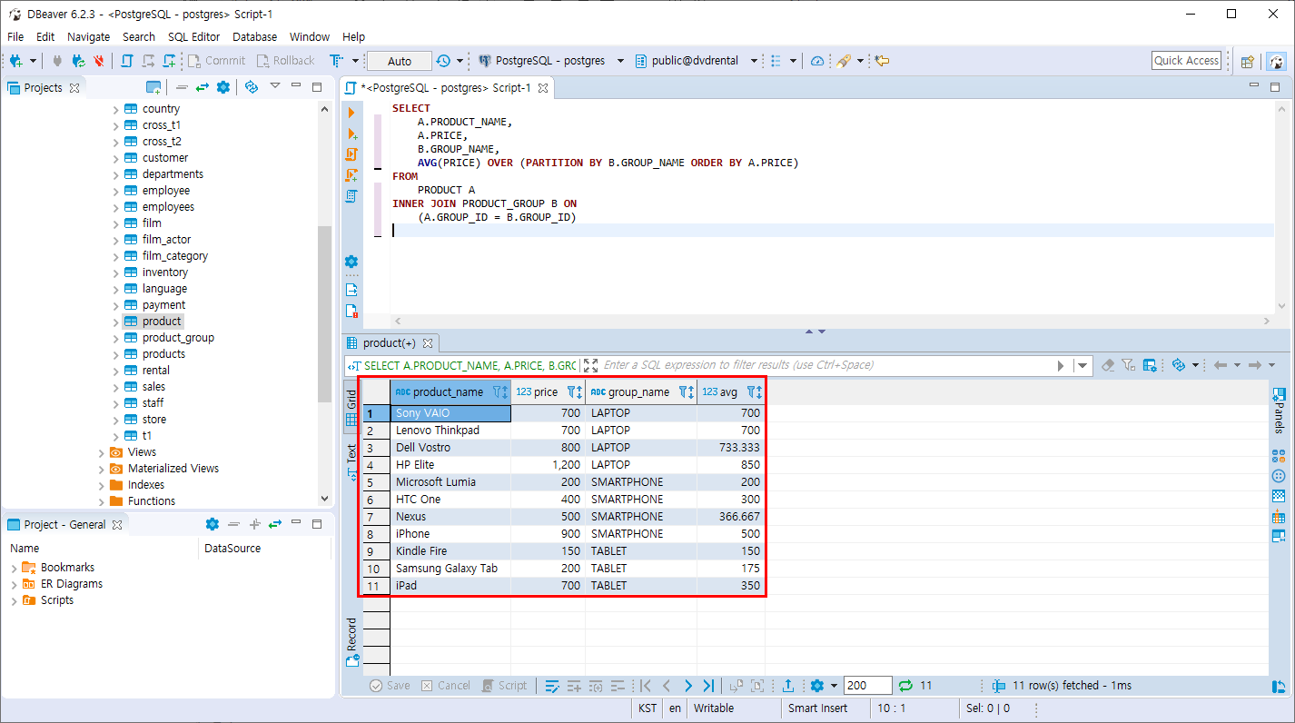Click create project icon in Projects panel
The image size is (1295, 723).
coord(154,87)
